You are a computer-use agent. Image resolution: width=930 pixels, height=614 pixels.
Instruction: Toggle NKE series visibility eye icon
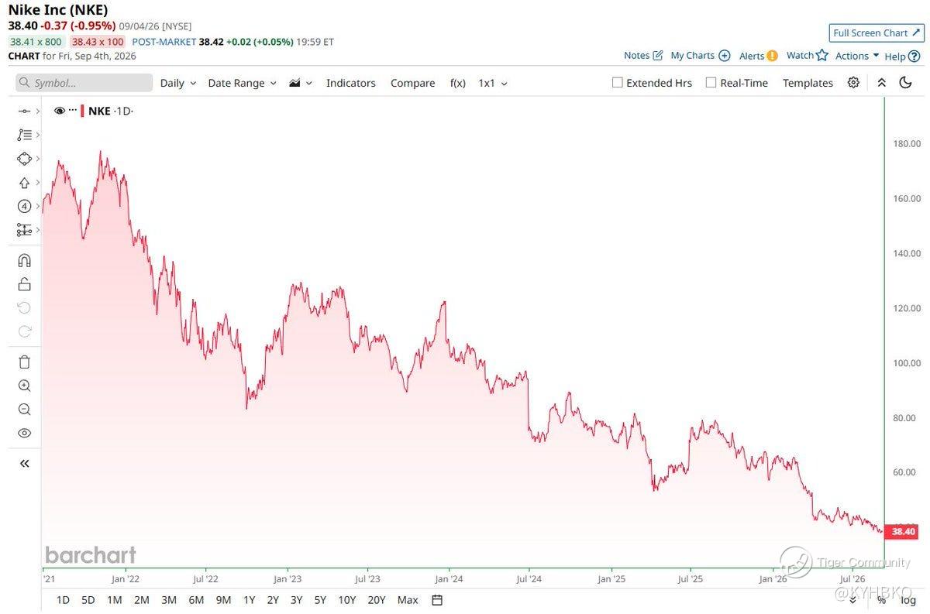[60, 111]
